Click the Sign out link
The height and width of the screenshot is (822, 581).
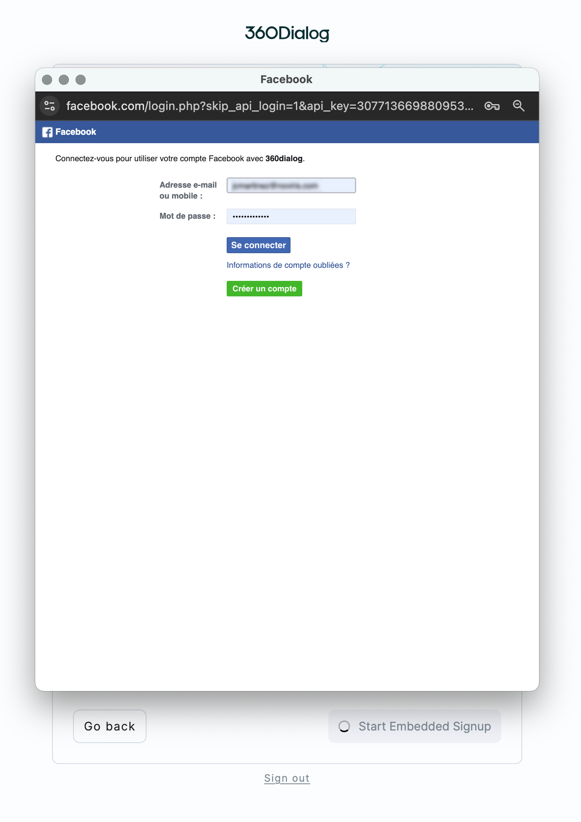click(x=287, y=778)
